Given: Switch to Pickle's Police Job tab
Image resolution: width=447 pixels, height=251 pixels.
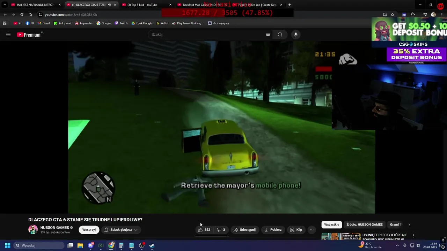Looking at the screenshot, I should pos(257,5).
